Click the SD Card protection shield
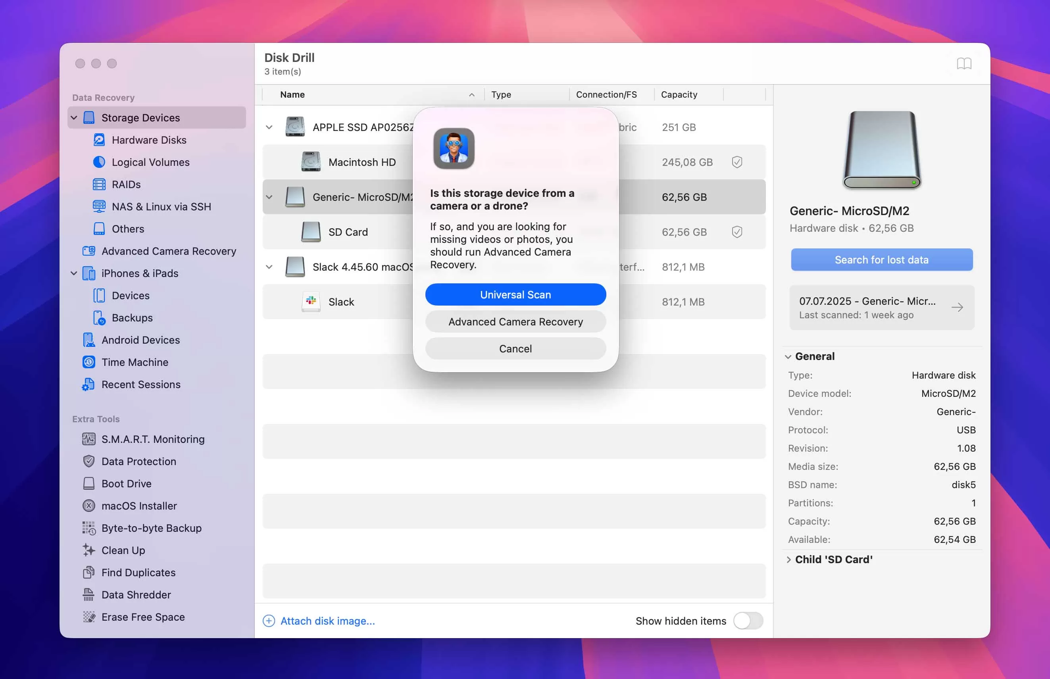Image resolution: width=1050 pixels, height=679 pixels. [x=737, y=231]
